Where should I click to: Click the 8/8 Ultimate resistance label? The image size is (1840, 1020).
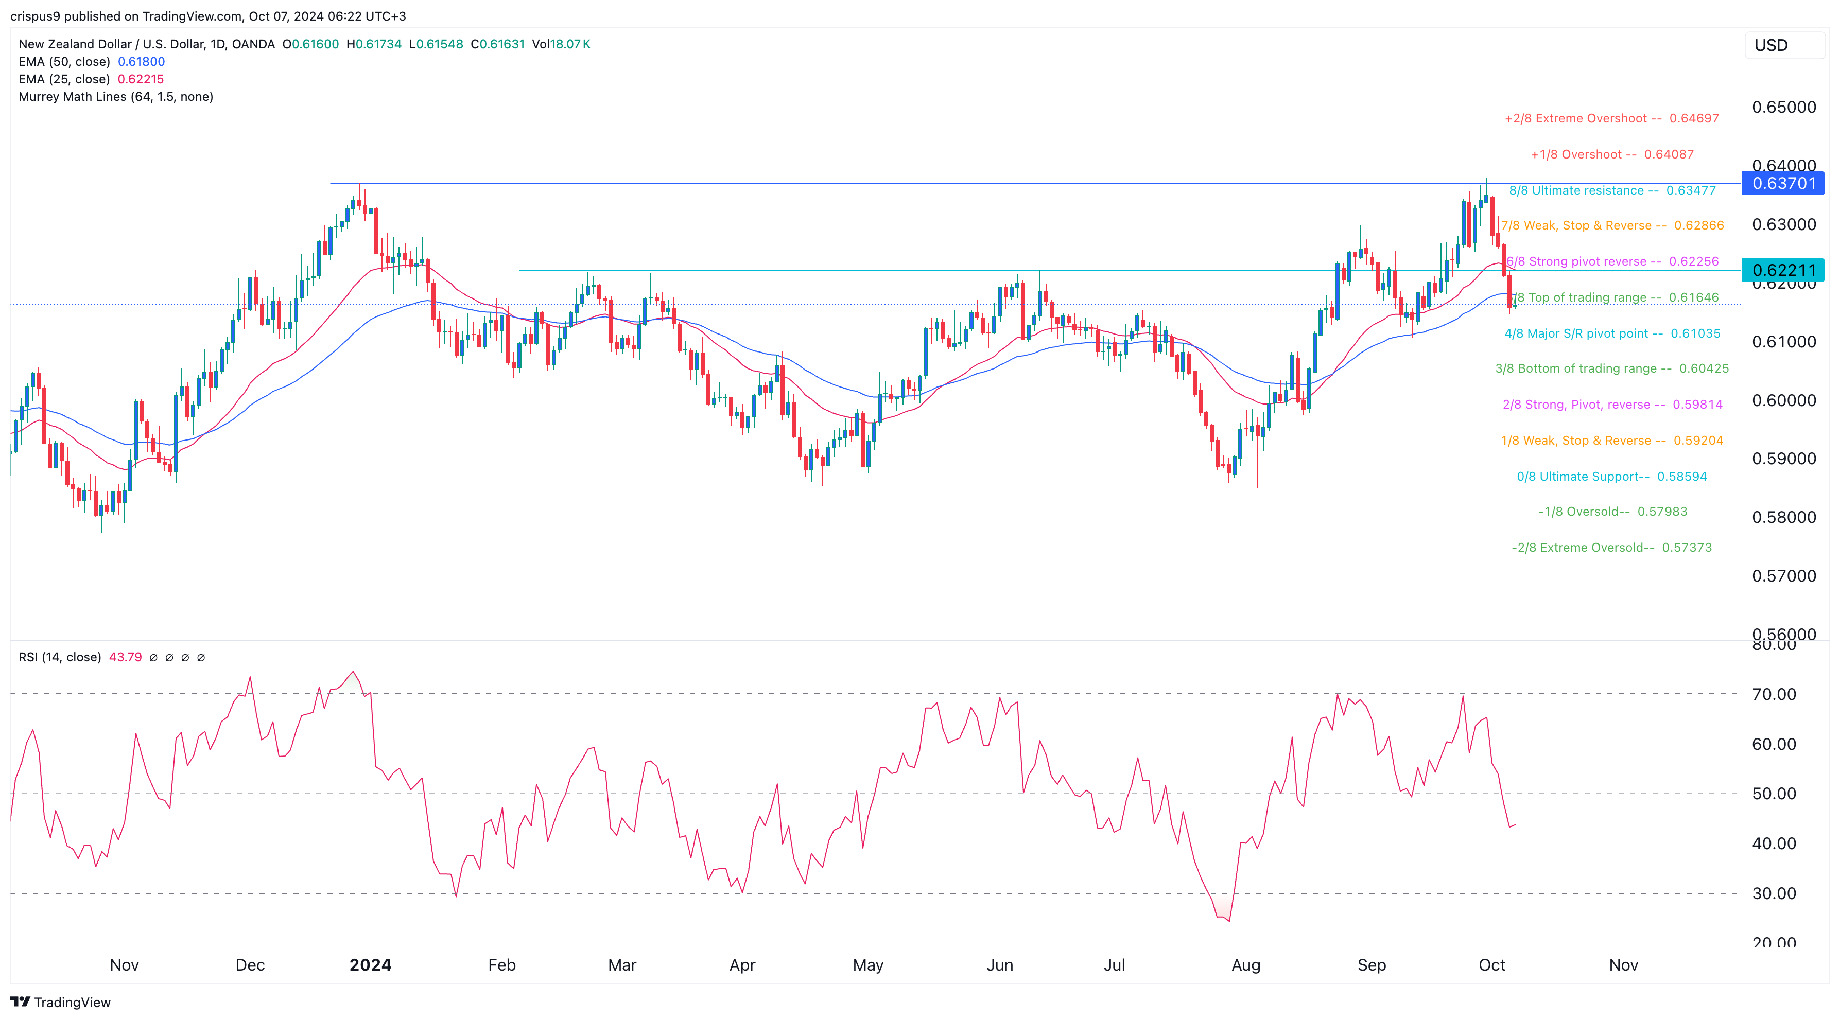tap(1612, 190)
